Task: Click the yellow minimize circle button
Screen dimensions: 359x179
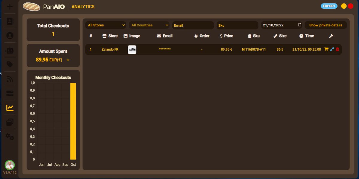Action: (x=344, y=6)
